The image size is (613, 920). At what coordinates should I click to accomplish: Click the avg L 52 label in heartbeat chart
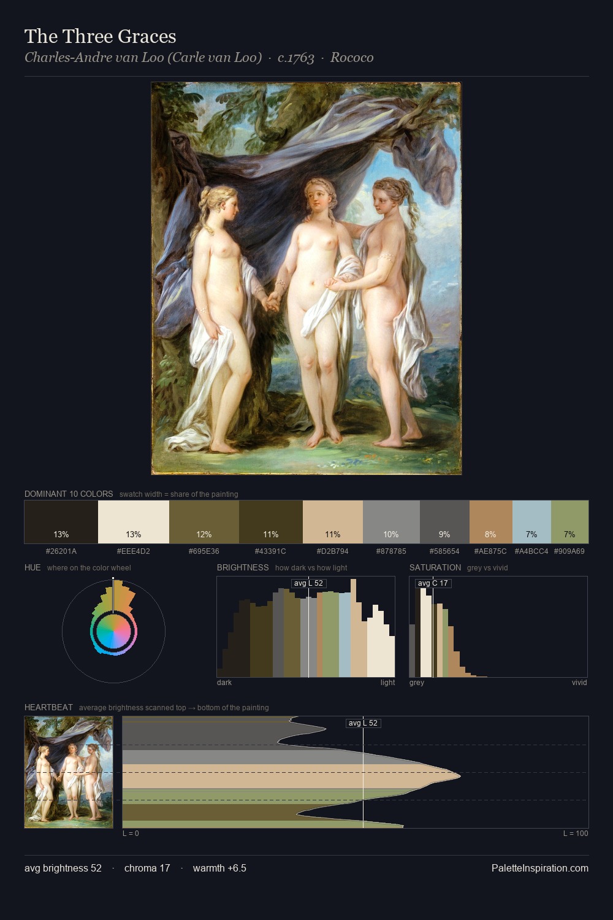point(364,723)
